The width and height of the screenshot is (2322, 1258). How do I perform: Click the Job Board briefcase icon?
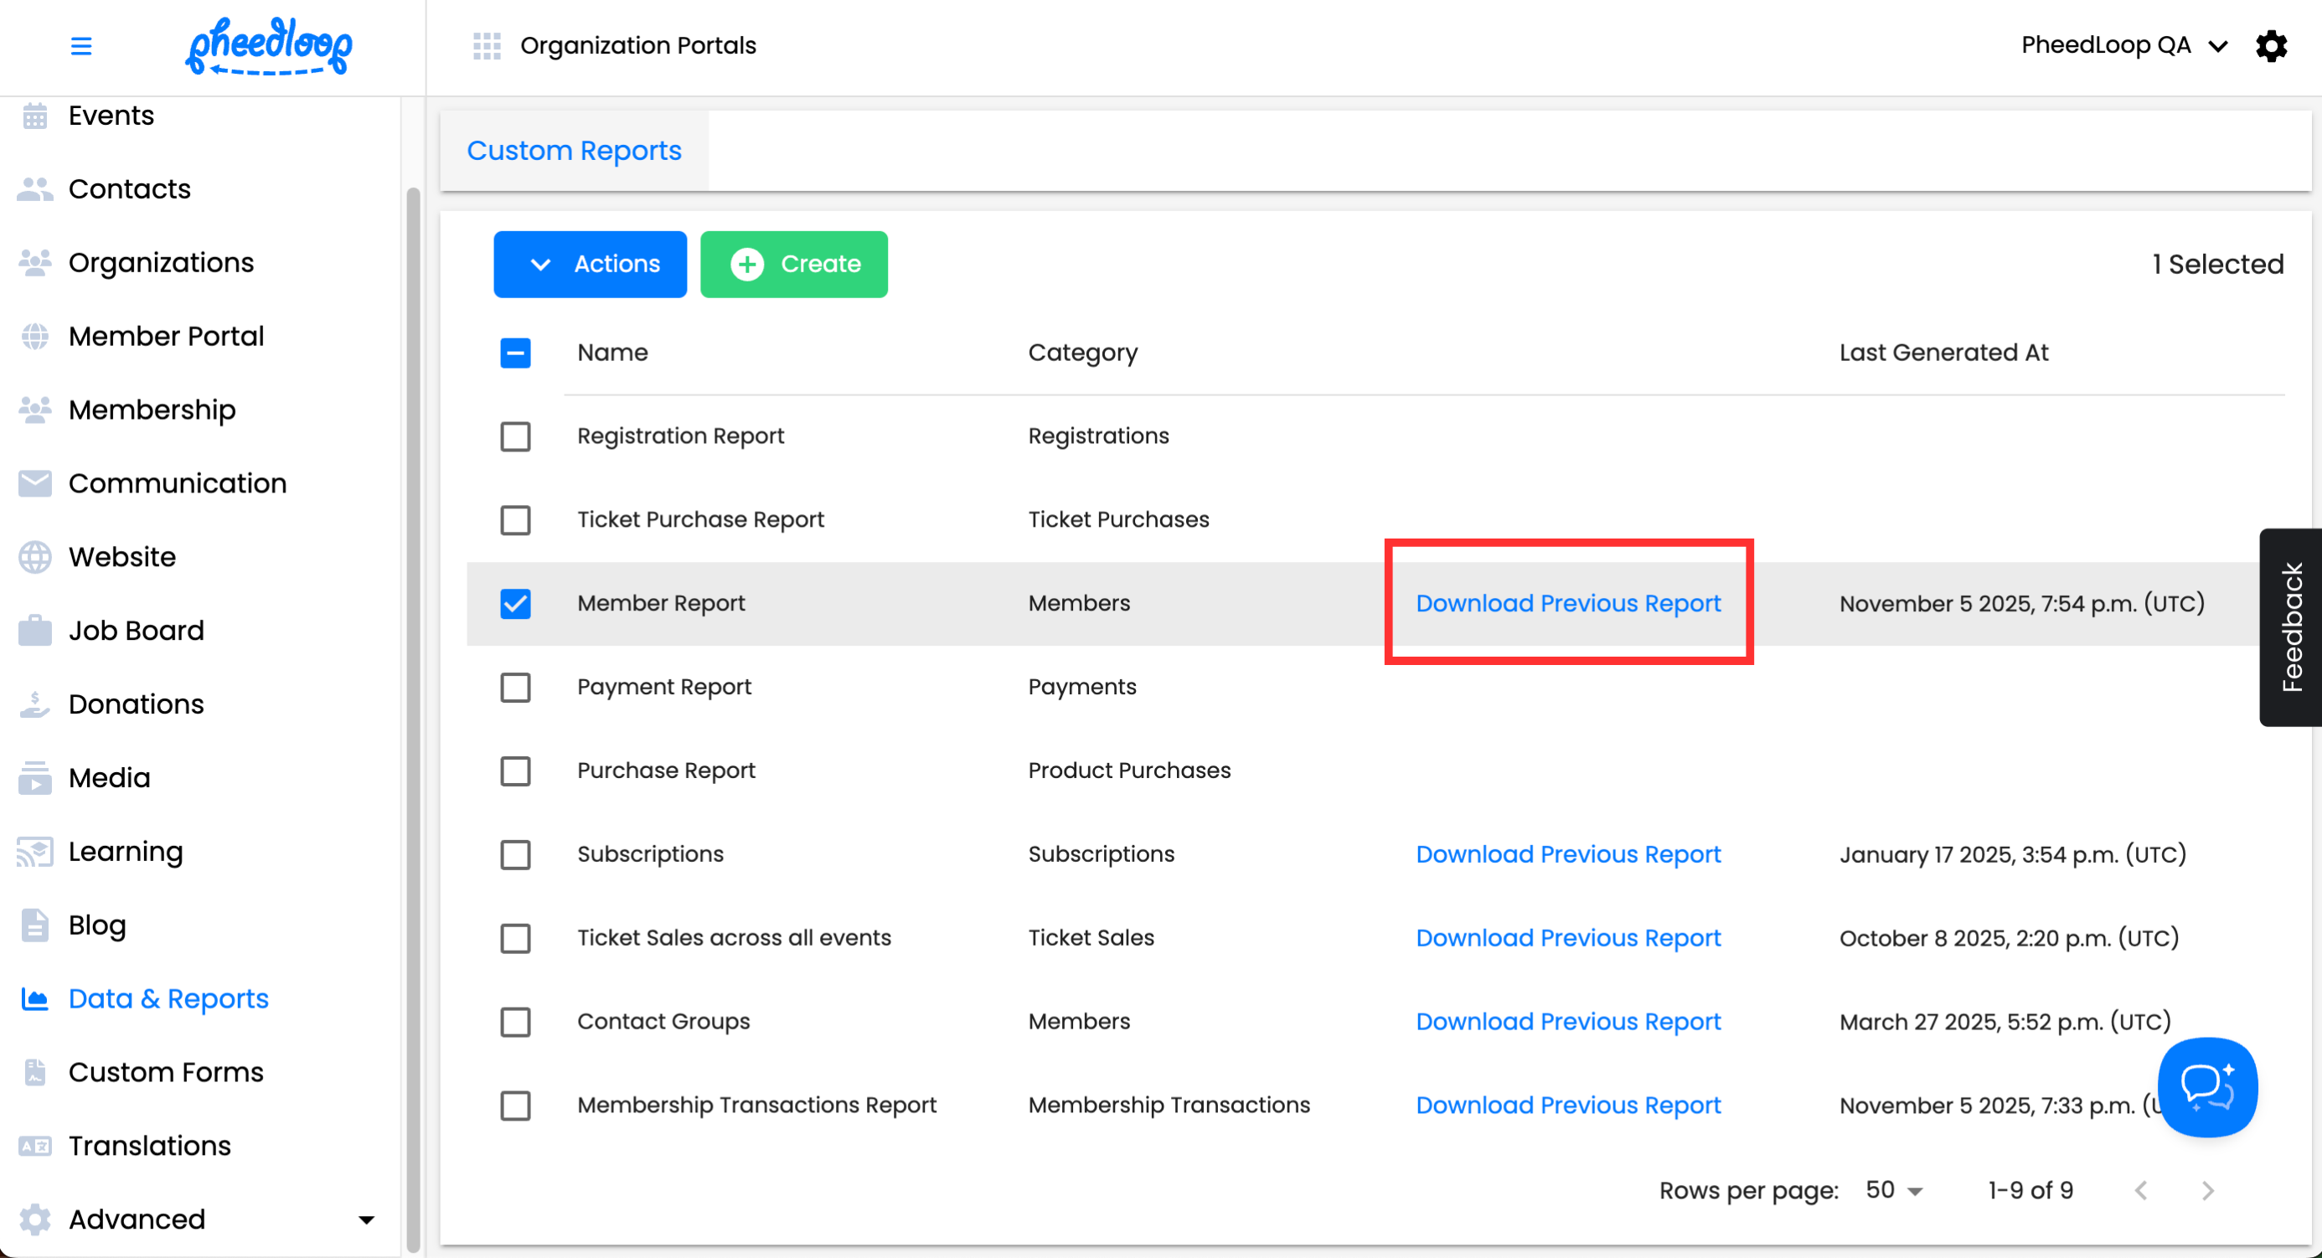(x=35, y=631)
